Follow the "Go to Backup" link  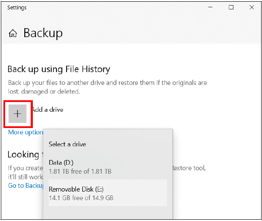click(26, 186)
